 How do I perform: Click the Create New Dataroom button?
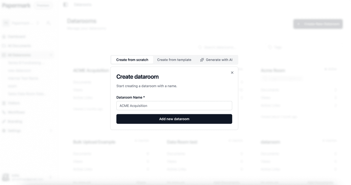[x=318, y=24]
